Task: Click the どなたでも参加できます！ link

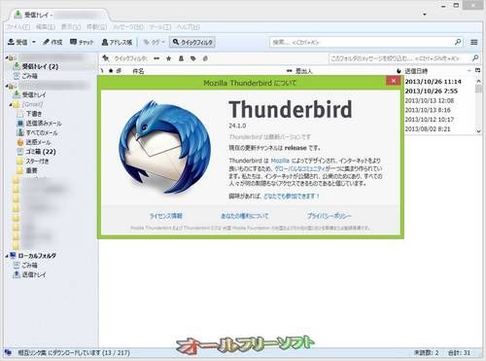Action: tap(292, 196)
